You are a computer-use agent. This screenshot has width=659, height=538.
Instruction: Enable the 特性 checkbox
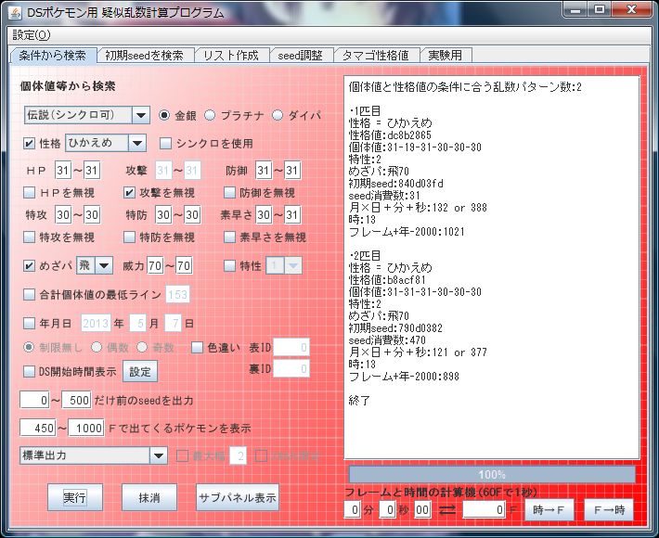tap(229, 266)
